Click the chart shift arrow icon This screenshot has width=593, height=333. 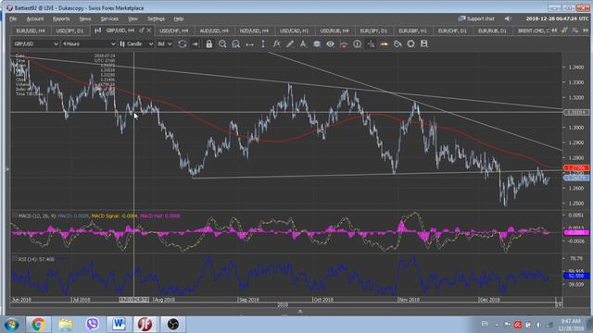[196, 43]
